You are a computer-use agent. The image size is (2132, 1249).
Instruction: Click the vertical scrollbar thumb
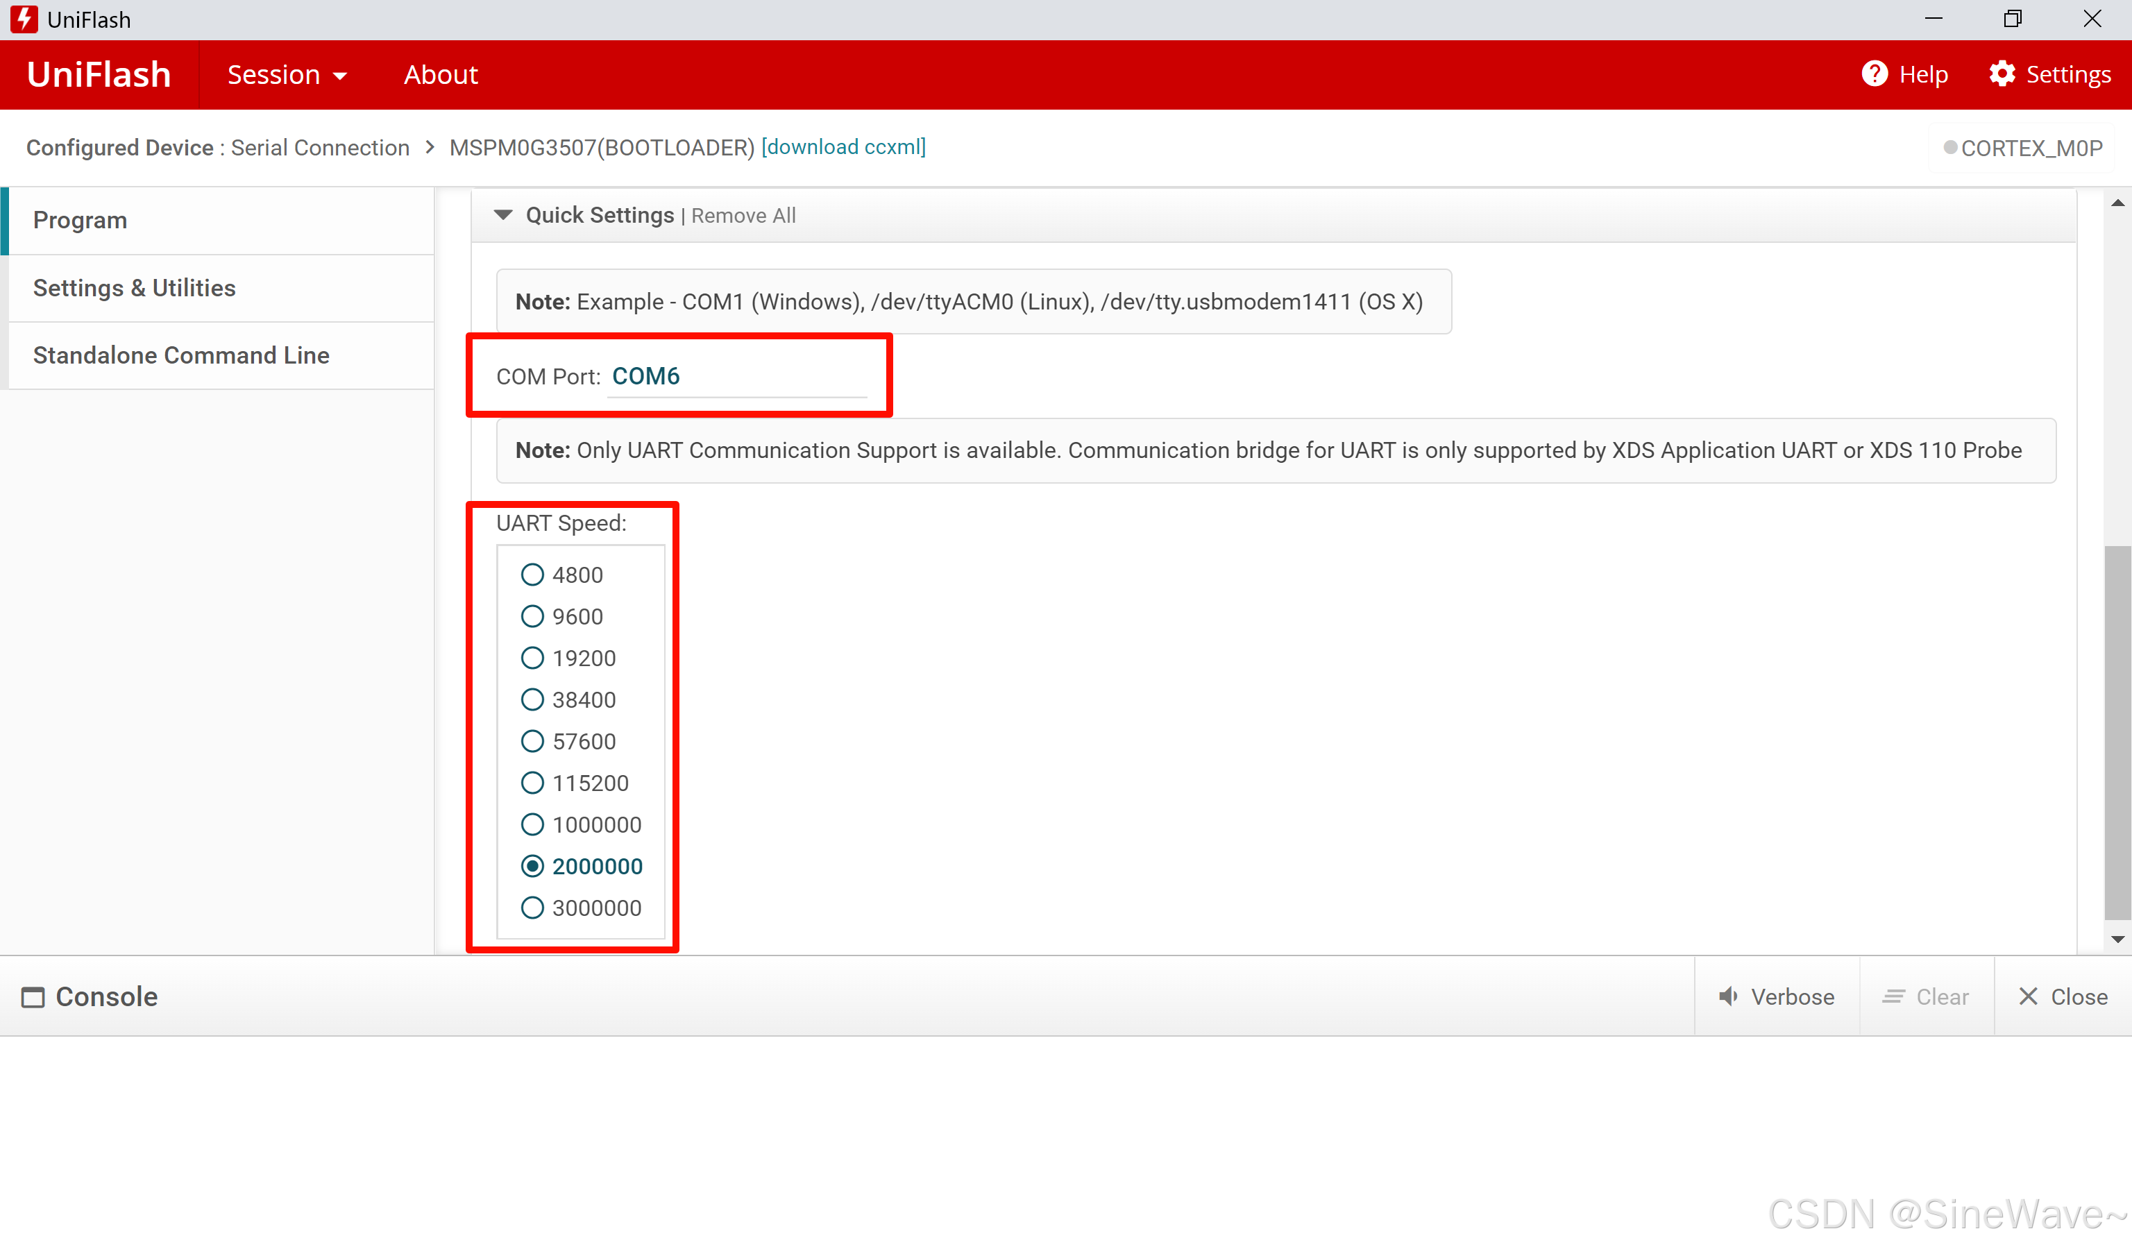coord(2117,732)
